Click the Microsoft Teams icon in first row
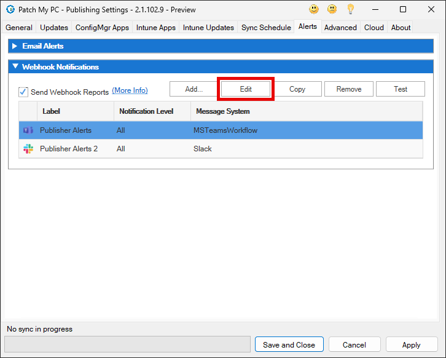446x358 pixels. point(28,130)
